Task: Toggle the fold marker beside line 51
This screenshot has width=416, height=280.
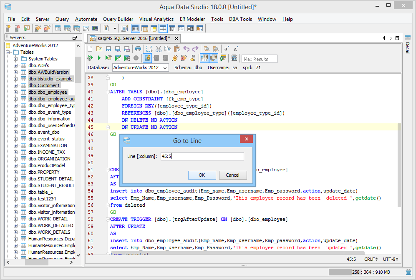Action: (x=107, y=170)
